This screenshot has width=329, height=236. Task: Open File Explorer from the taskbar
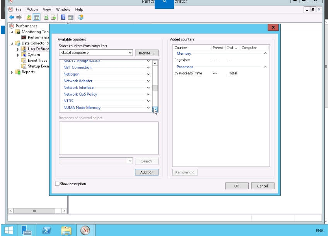[x=66, y=230]
